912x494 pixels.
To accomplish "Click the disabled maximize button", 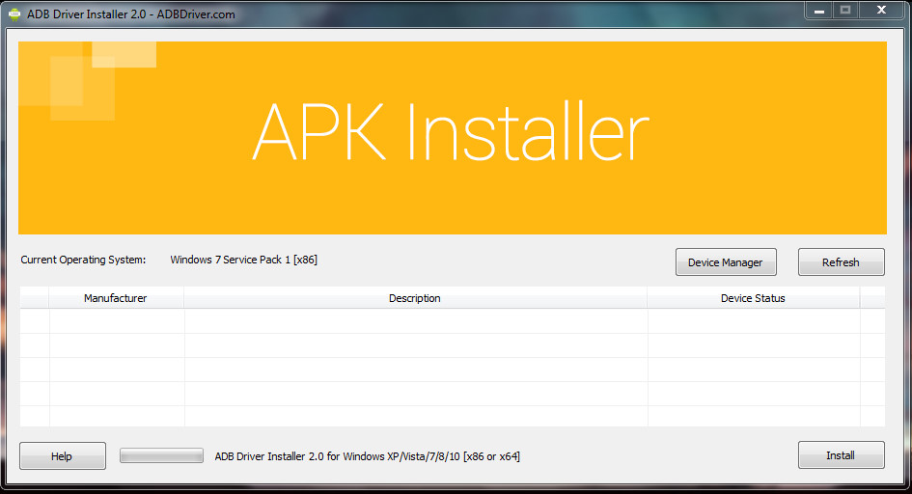I will (845, 10).
